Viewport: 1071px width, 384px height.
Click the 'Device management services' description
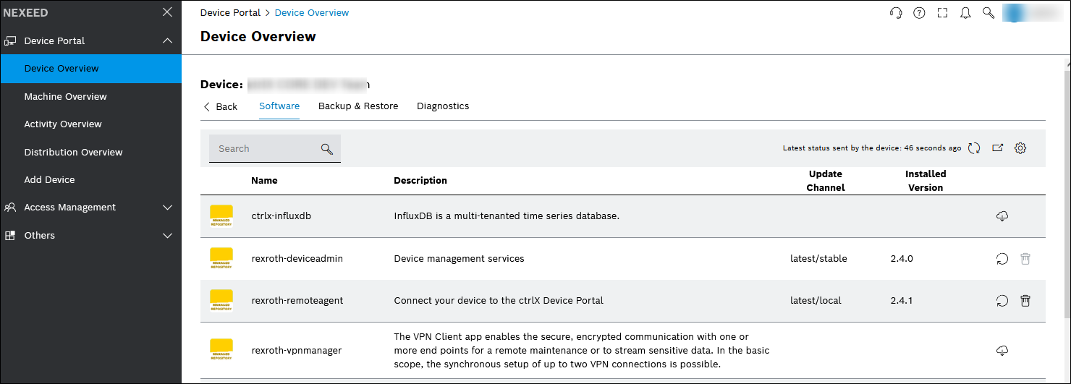click(x=459, y=259)
